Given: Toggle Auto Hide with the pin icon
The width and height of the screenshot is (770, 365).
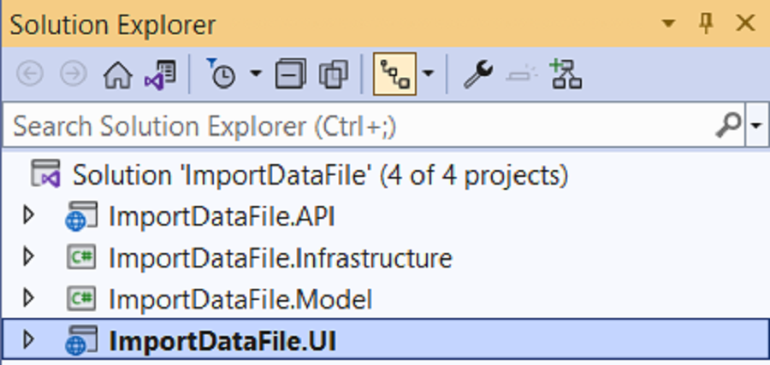Looking at the screenshot, I should (706, 24).
